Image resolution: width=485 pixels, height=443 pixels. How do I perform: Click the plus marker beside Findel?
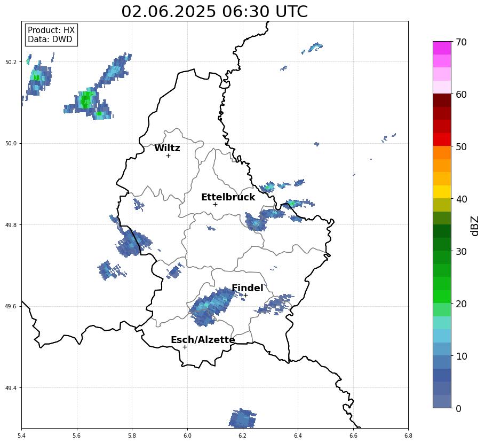coord(245,295)
